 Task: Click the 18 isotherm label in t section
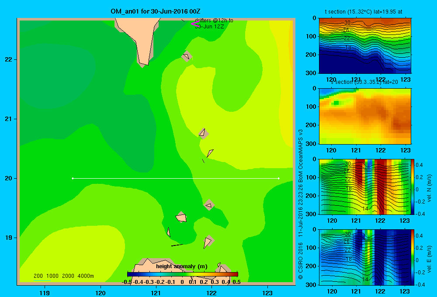(348, 48)
